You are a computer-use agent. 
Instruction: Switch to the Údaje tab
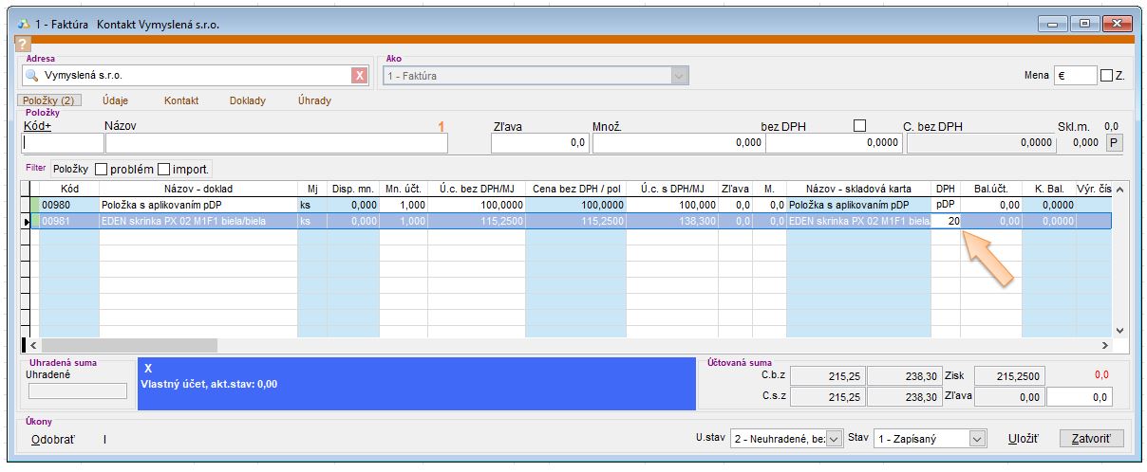115,100
